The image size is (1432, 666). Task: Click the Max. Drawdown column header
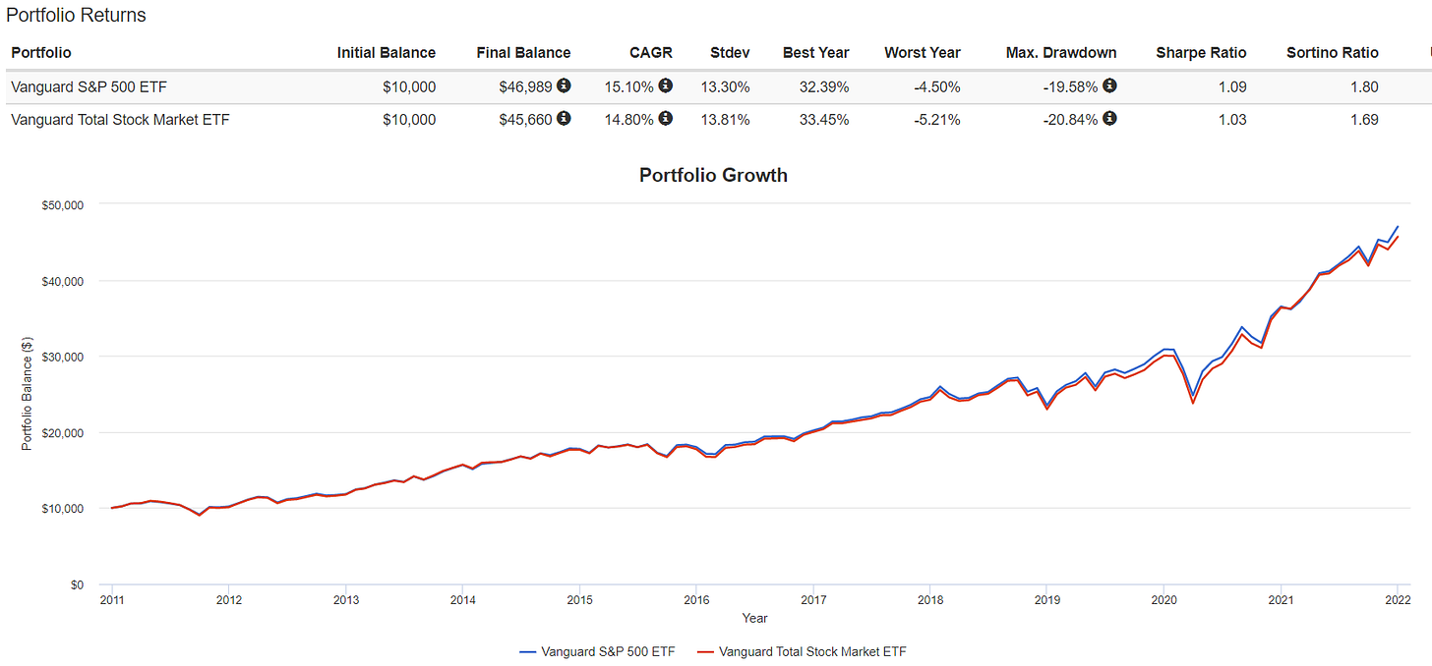point(1061,53)
